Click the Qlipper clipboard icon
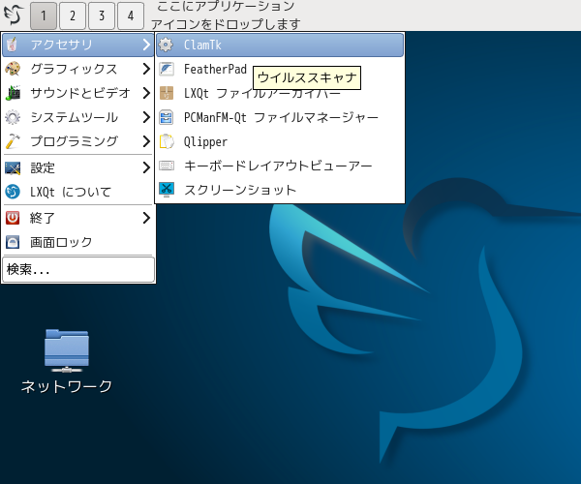This screenshot has width=581, height=484. [x=167, y=141]
